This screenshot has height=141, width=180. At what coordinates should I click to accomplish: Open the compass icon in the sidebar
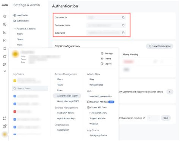(5, 40)
